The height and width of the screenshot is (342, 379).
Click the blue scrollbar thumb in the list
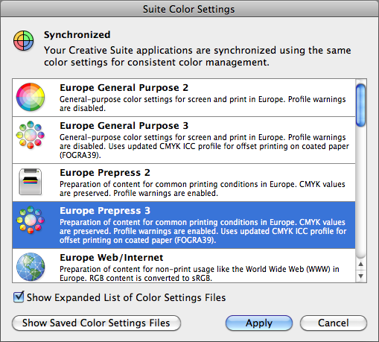coord(360,106)
